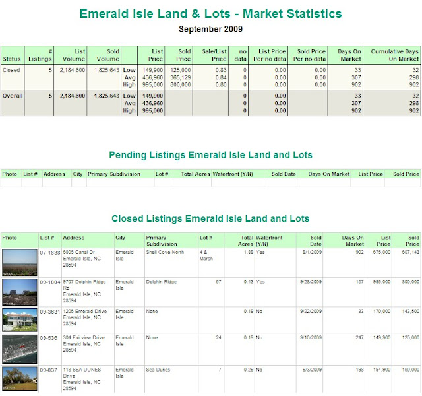Click sold price 150,000
Viewport: 422px width, 396px height.
[x=410, y=370]
